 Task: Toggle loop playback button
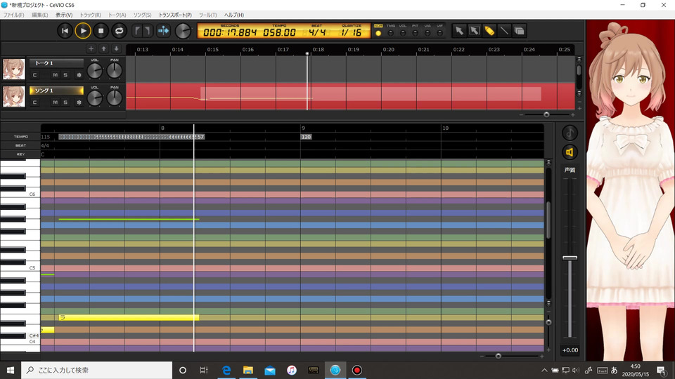[x=120, y=30]
